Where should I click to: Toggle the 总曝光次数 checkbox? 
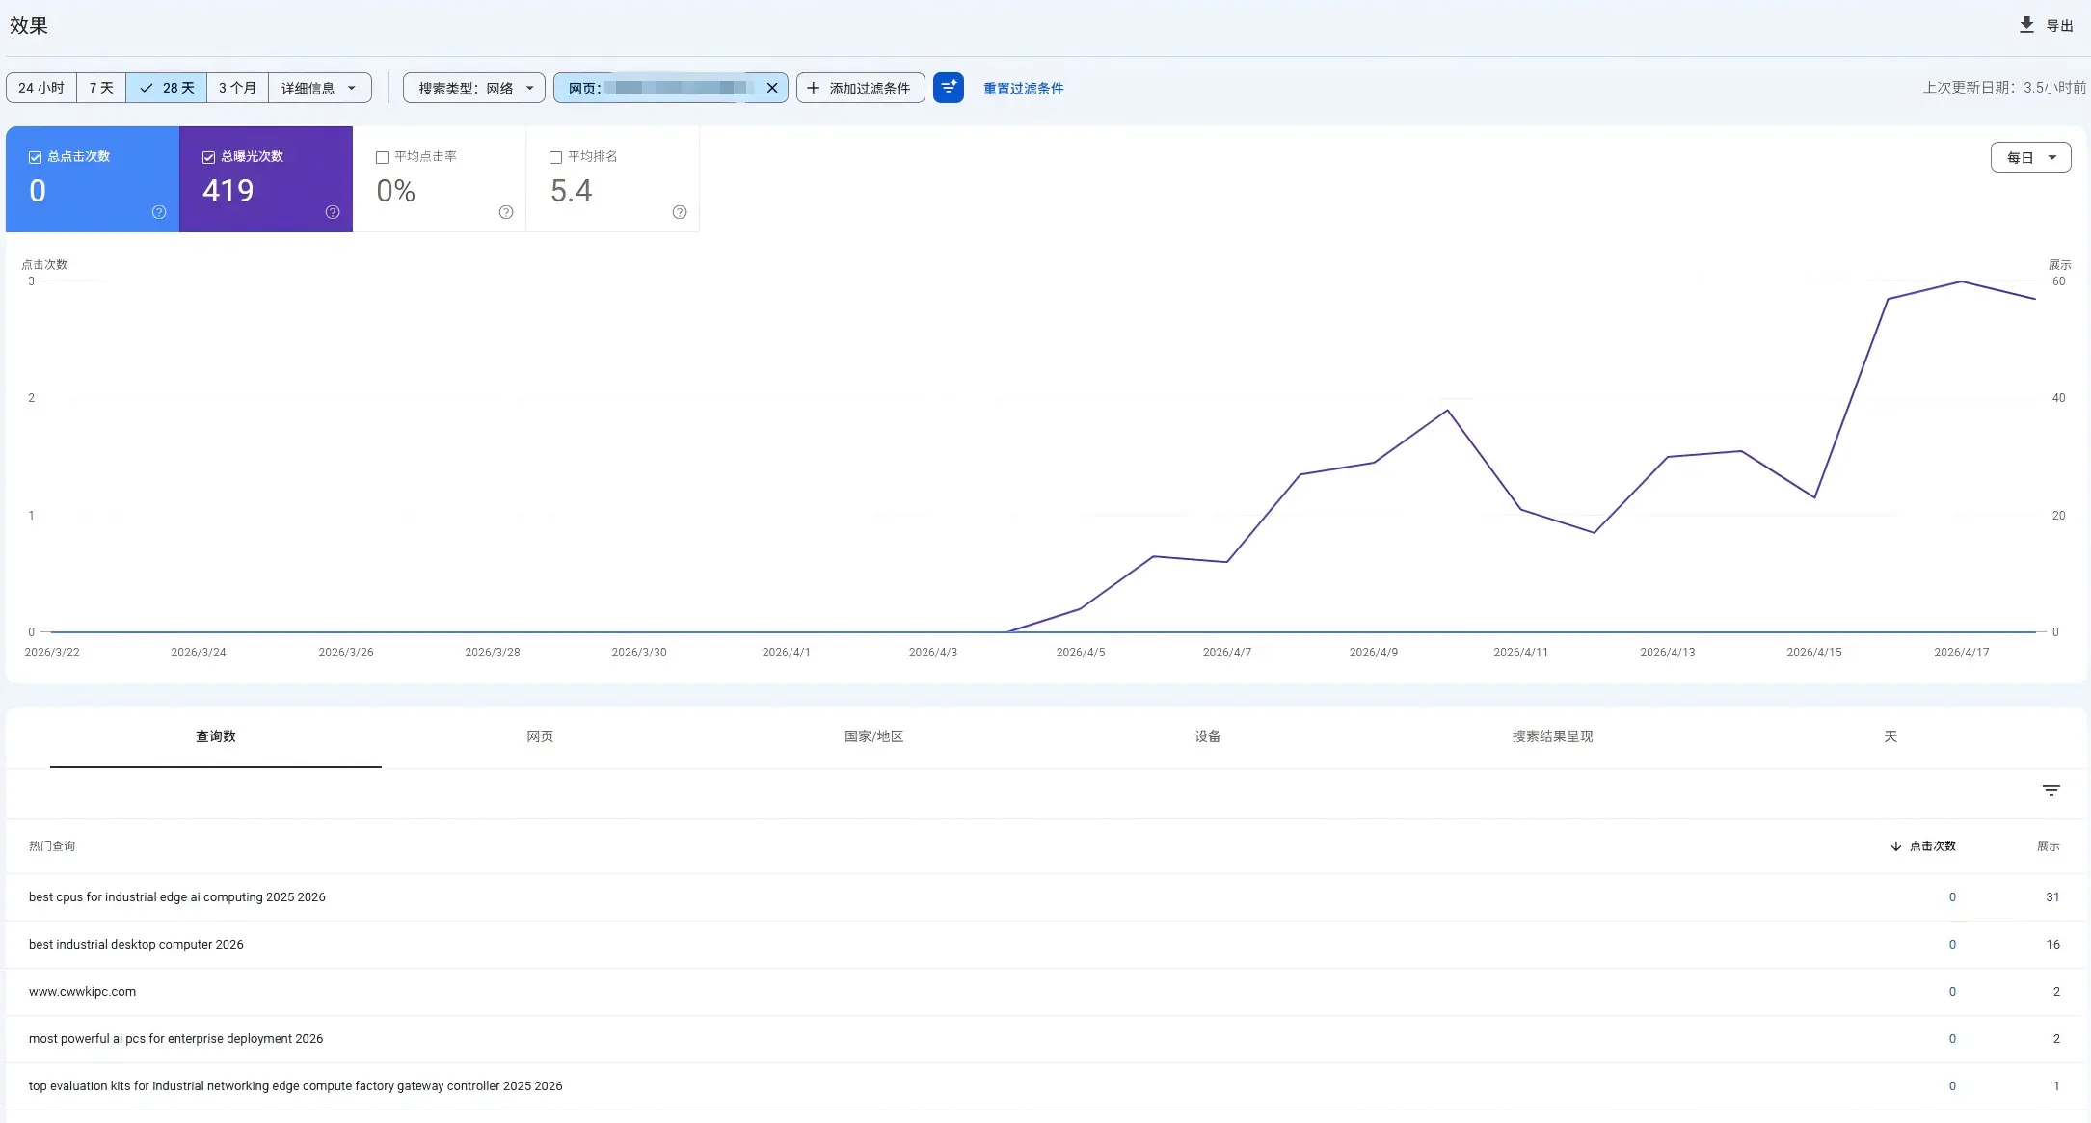click(x=208, y=157)
